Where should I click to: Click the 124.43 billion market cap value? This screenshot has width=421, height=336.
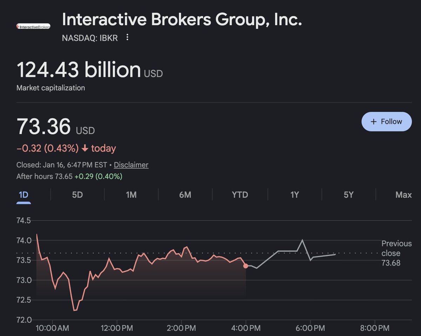(x=79, y=69)
